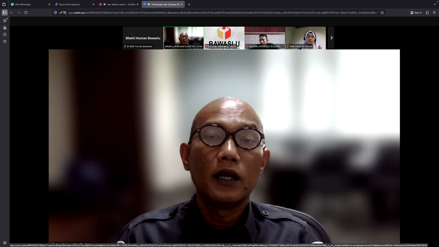Click the shield tracking-protection icon in address bar

pyautogui.click(x=55, y=12)
